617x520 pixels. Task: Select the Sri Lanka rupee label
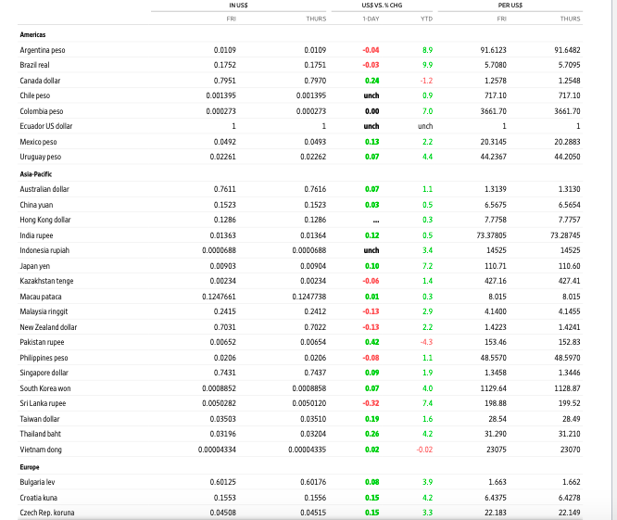[x=43, y=403]
